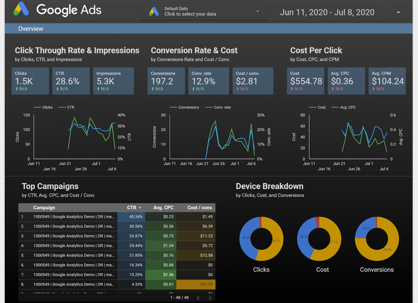Select the Jun 11 - Jul 8 date range

coord(327,12)
